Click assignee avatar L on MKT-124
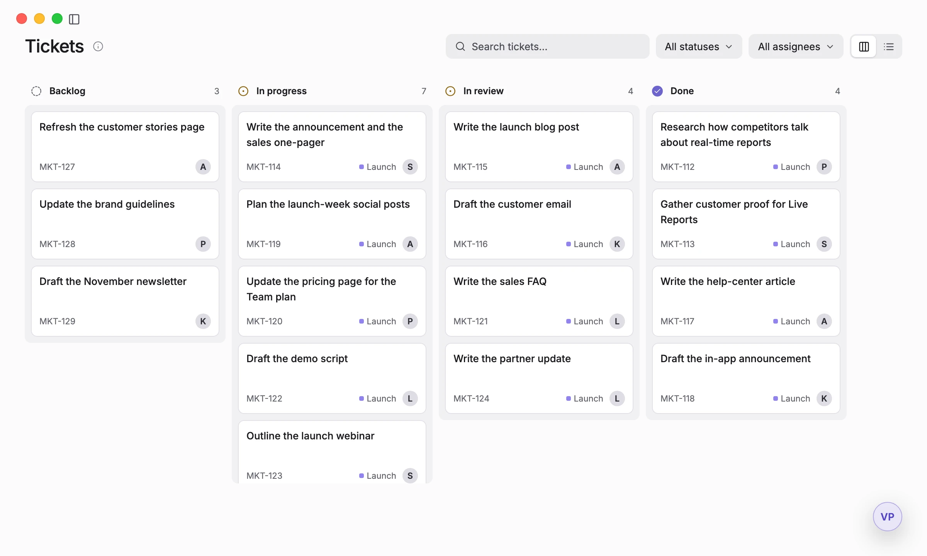 [617, 398]
